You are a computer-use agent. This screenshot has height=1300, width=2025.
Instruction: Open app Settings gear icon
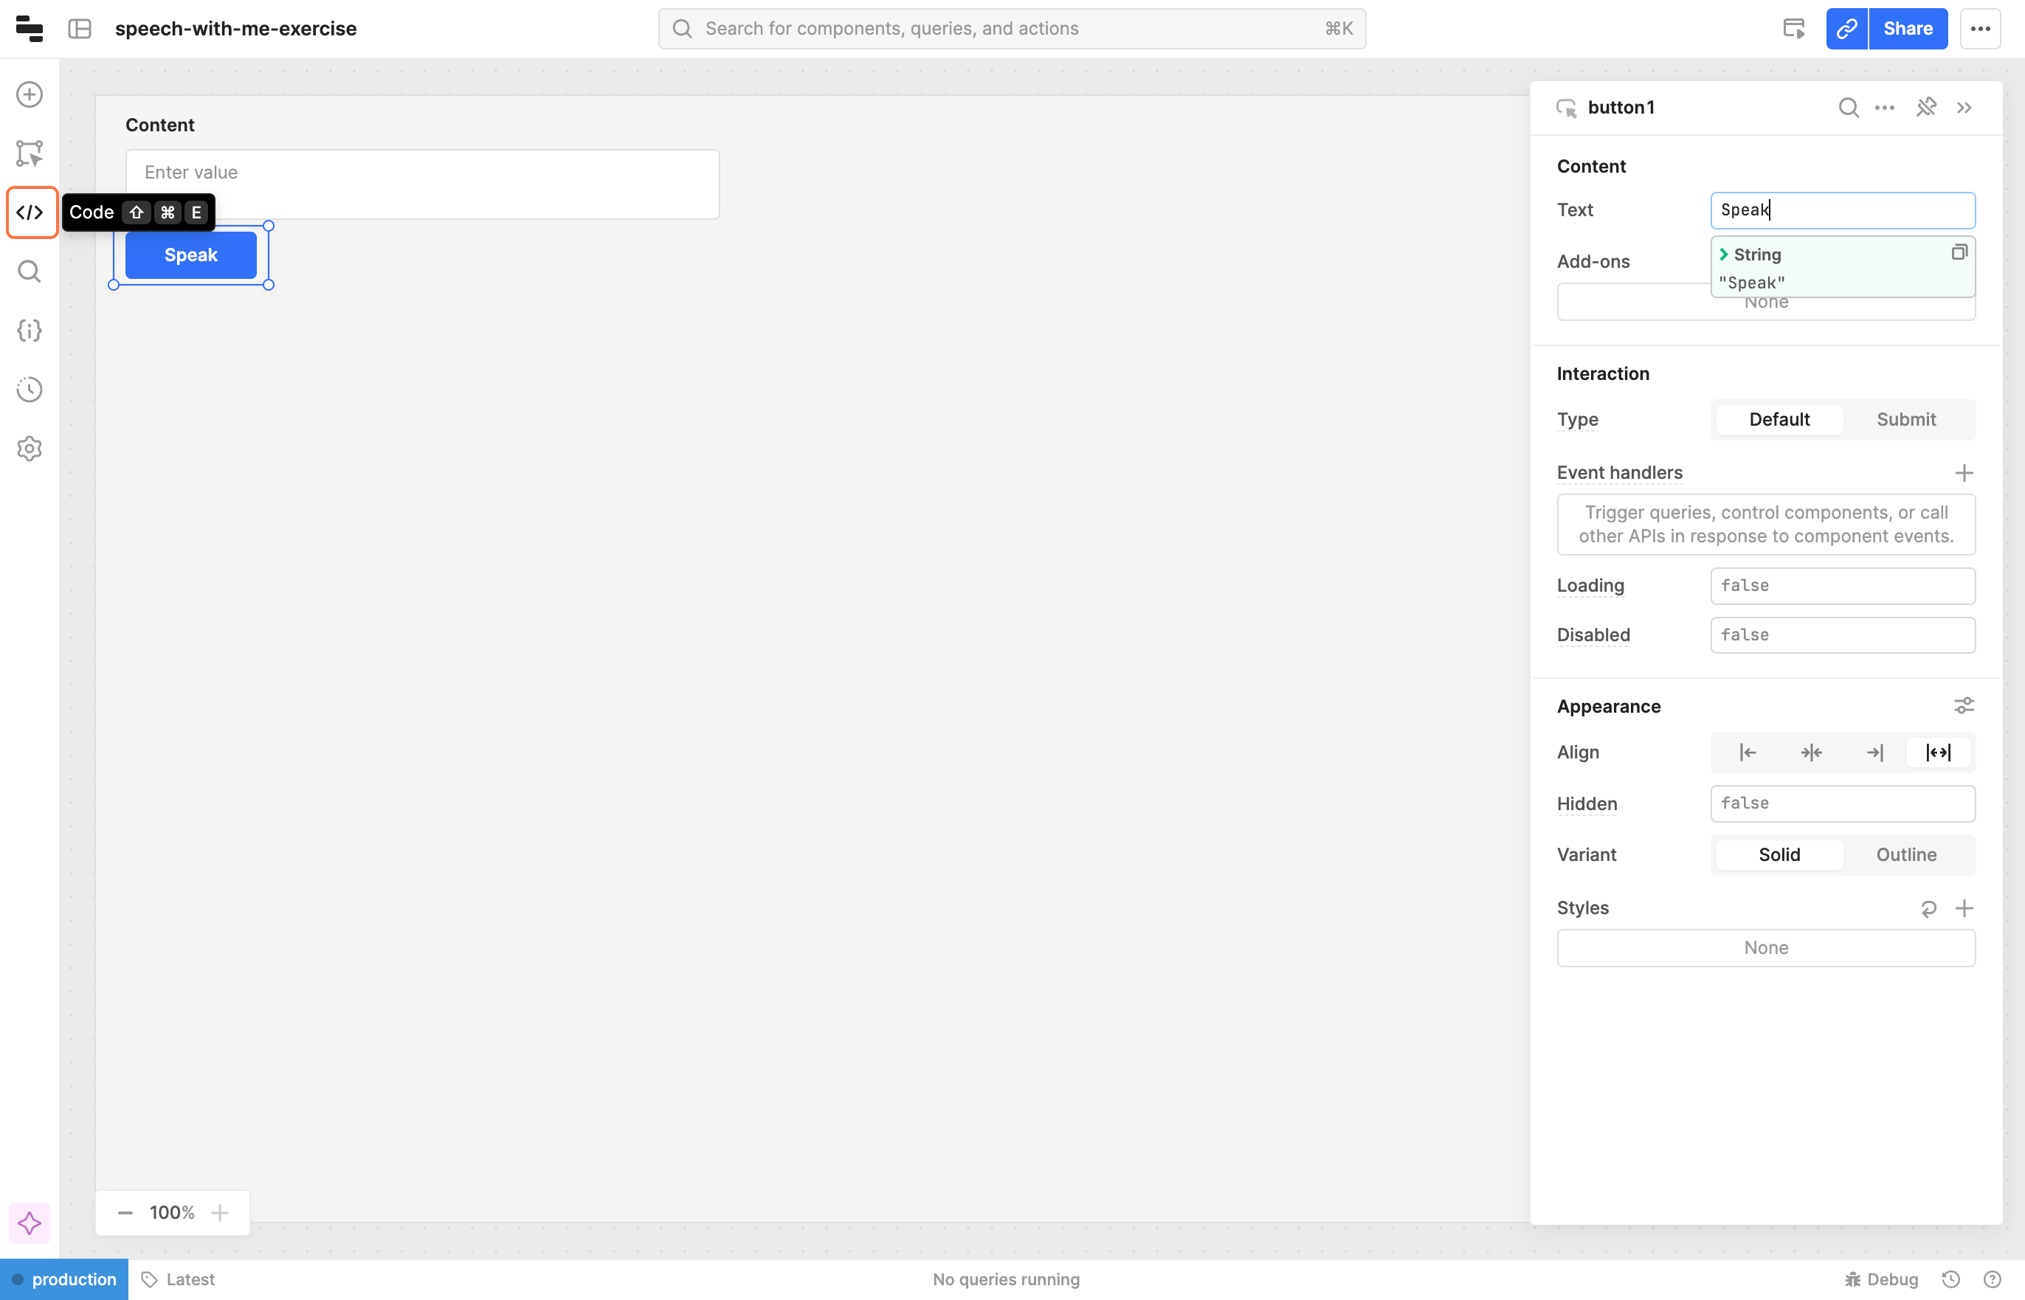pos(30,449)
